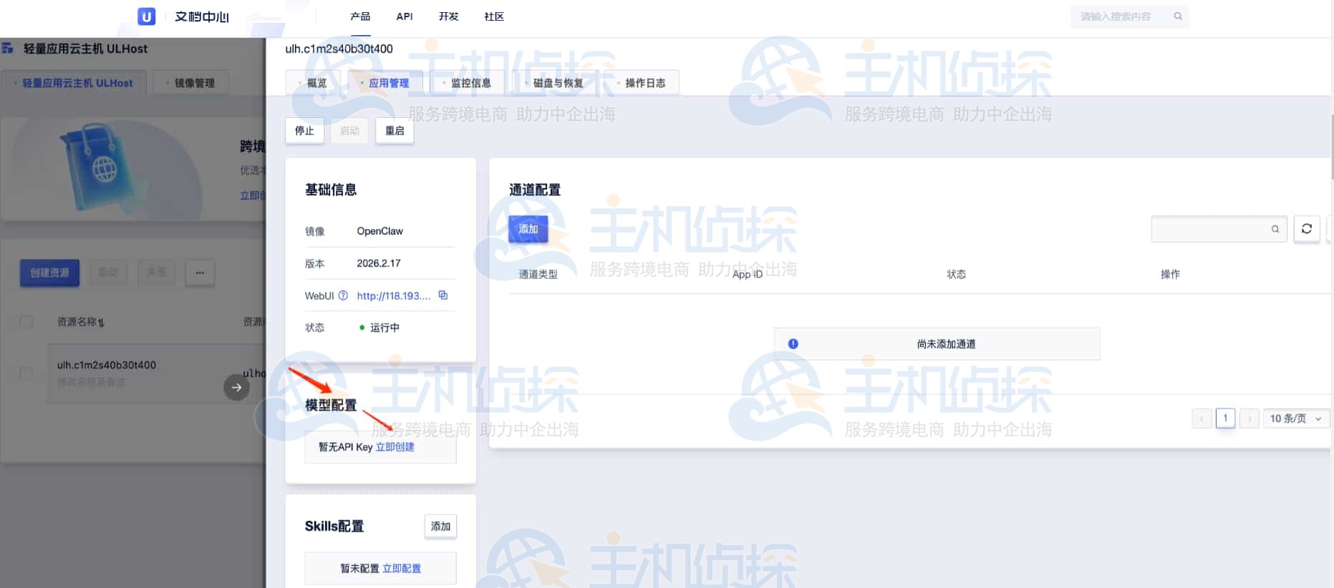
Task: Click the WebUI help question icon
Action: tap(343, 295)
